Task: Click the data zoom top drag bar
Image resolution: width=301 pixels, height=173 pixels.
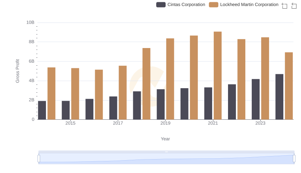Action: (x=166, y=152)
